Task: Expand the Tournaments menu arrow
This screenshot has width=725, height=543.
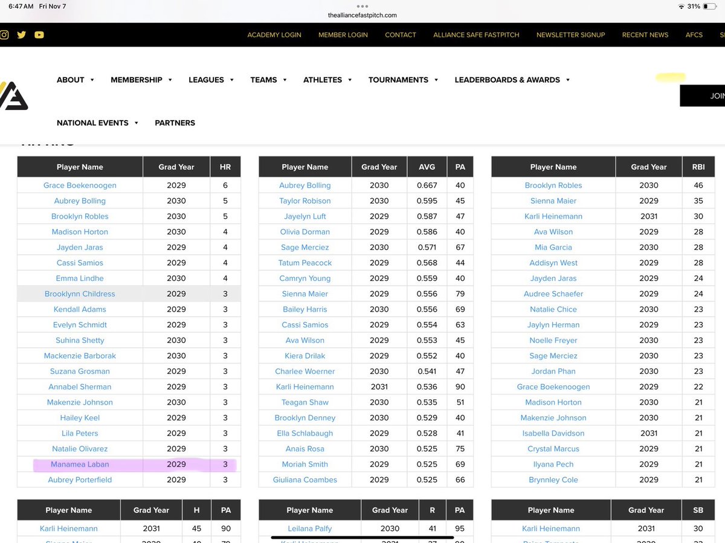Action: click(x=436, y=80)
